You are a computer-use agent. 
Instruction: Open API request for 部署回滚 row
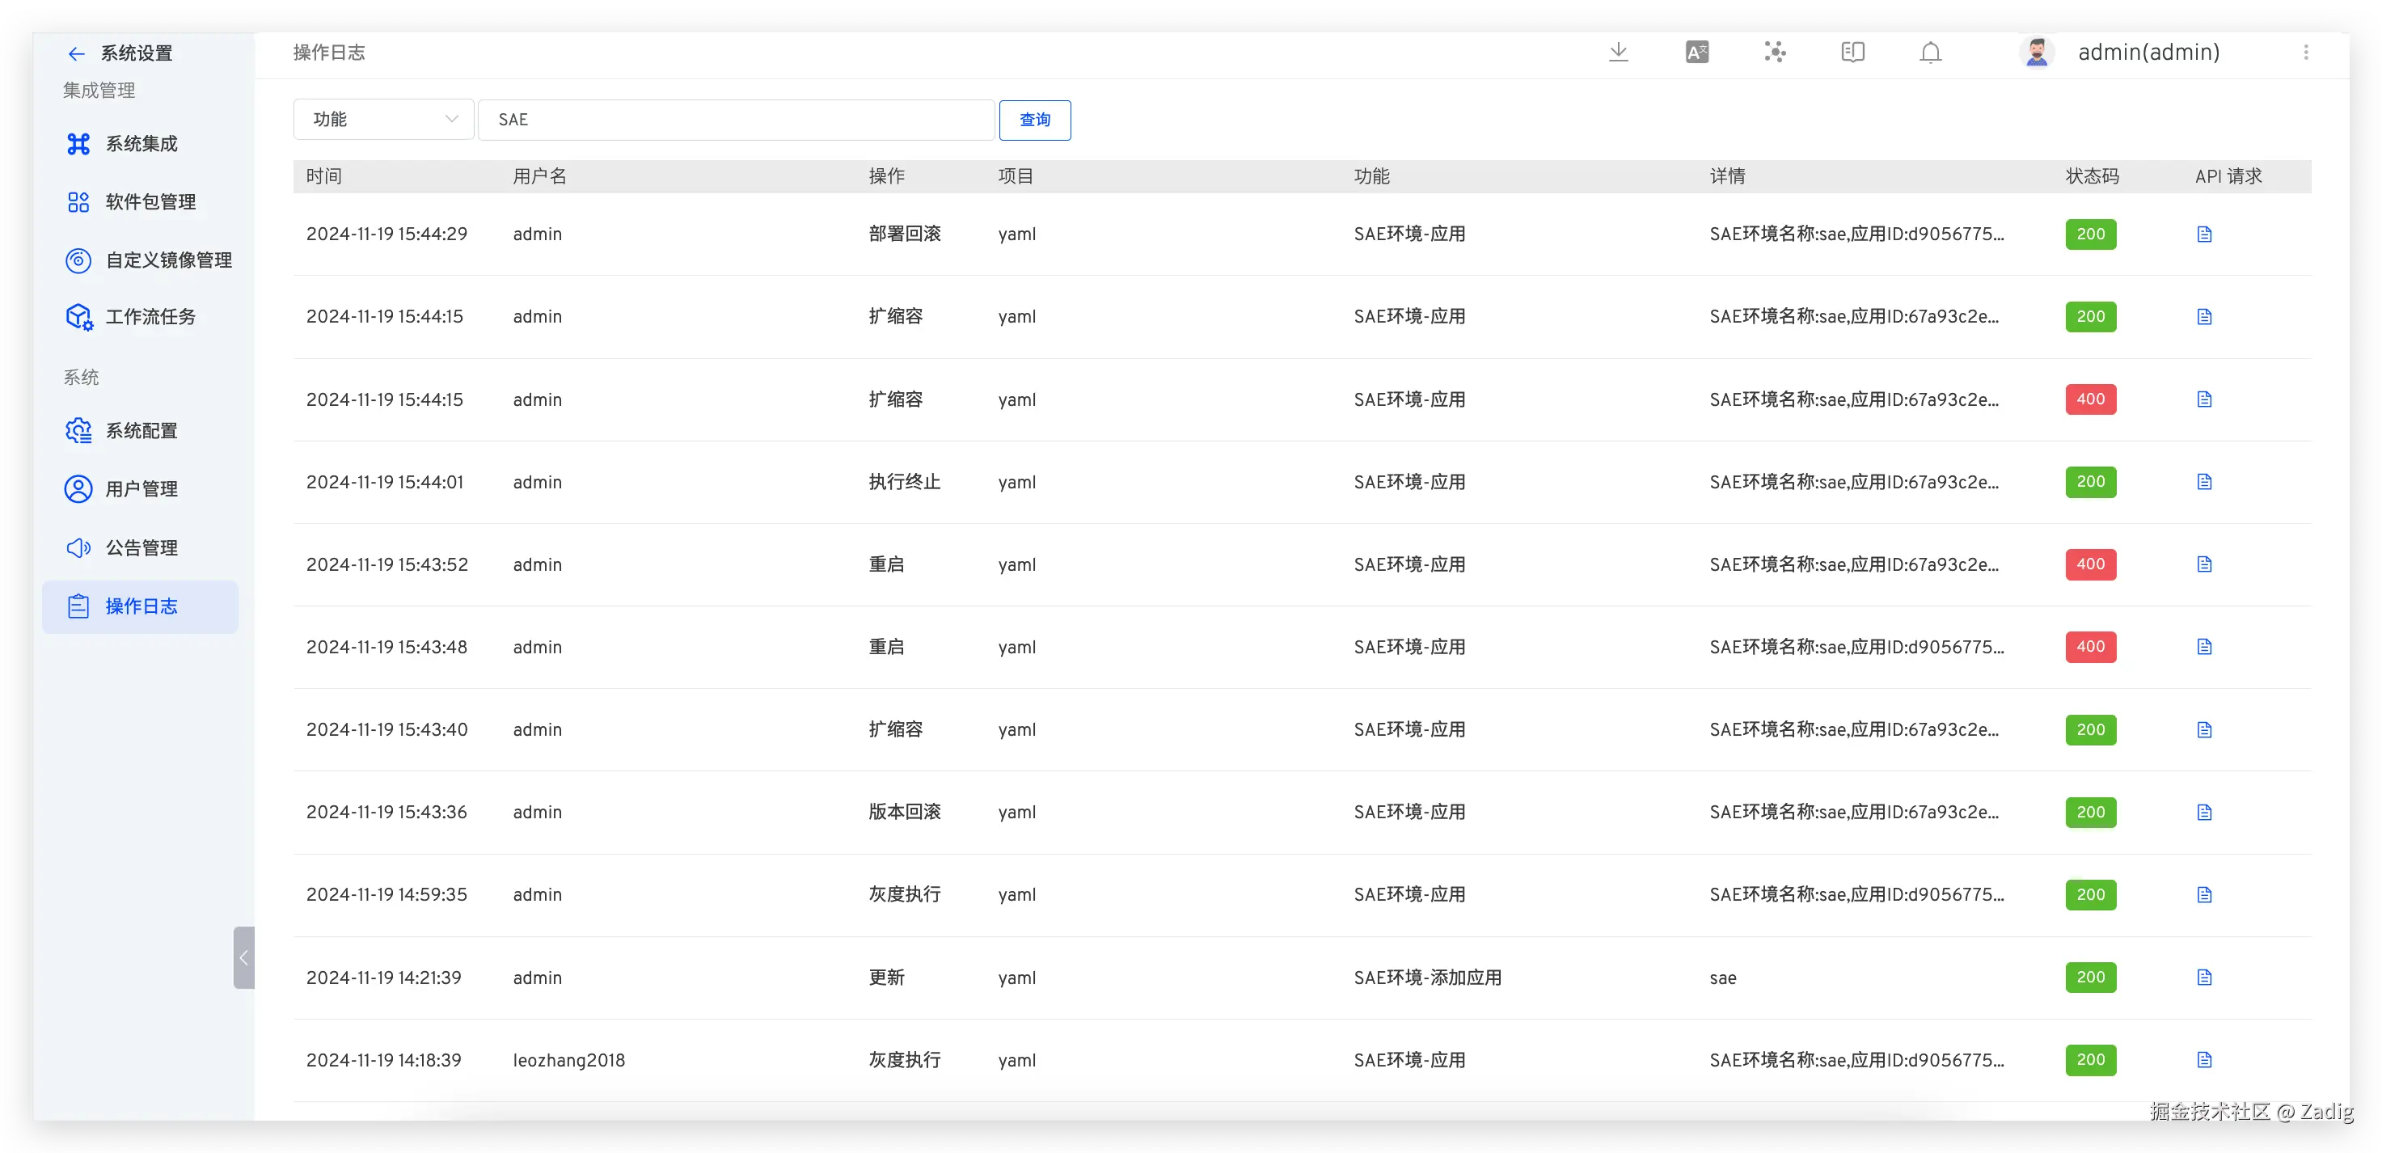click(2204, 234)
